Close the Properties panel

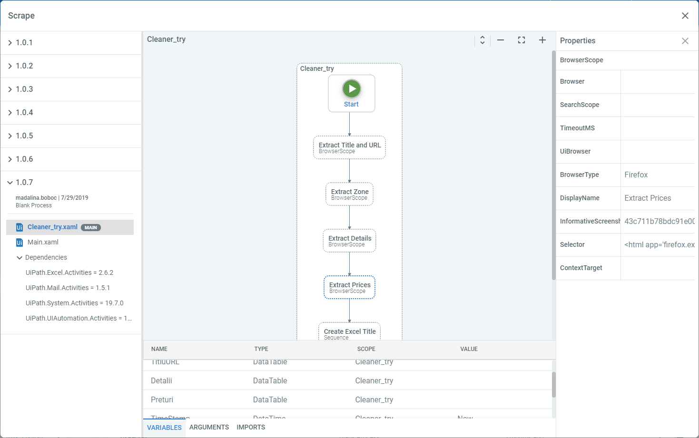click(x=685, y=41)
